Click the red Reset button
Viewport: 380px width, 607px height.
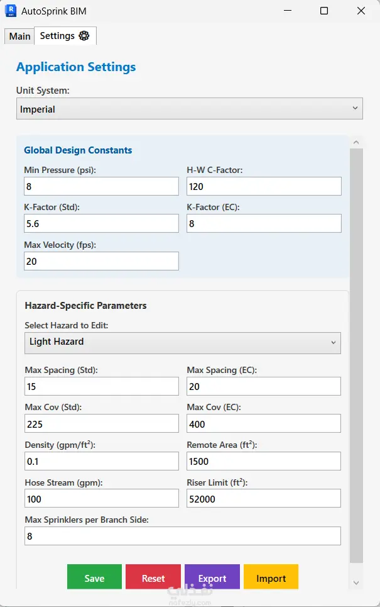[153, 577]
